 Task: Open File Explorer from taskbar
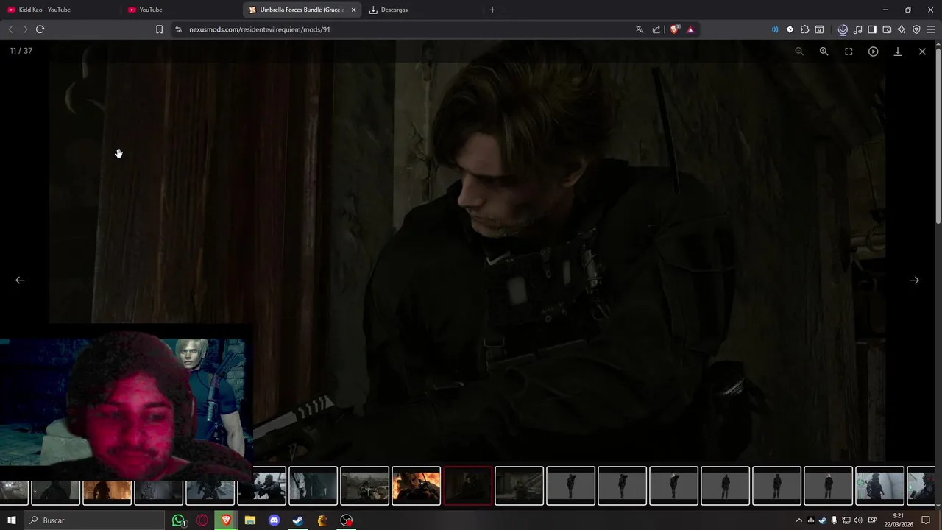(250, 520)
